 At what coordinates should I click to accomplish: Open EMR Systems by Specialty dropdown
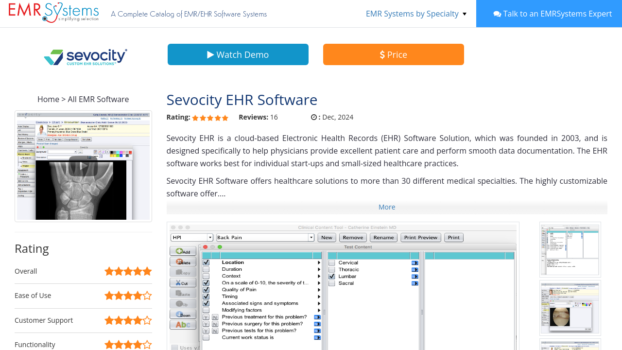416,14
